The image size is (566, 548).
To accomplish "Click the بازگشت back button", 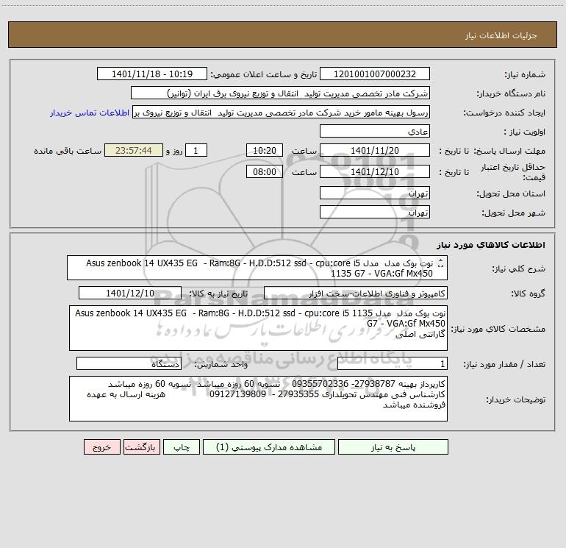I will point(141,447).
